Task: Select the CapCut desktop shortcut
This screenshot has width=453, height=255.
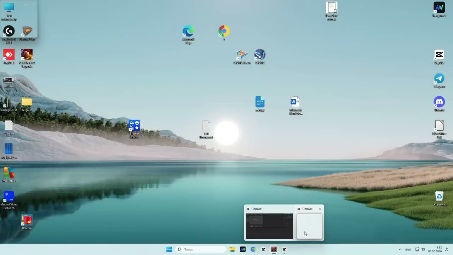Action: click(439, 57)
